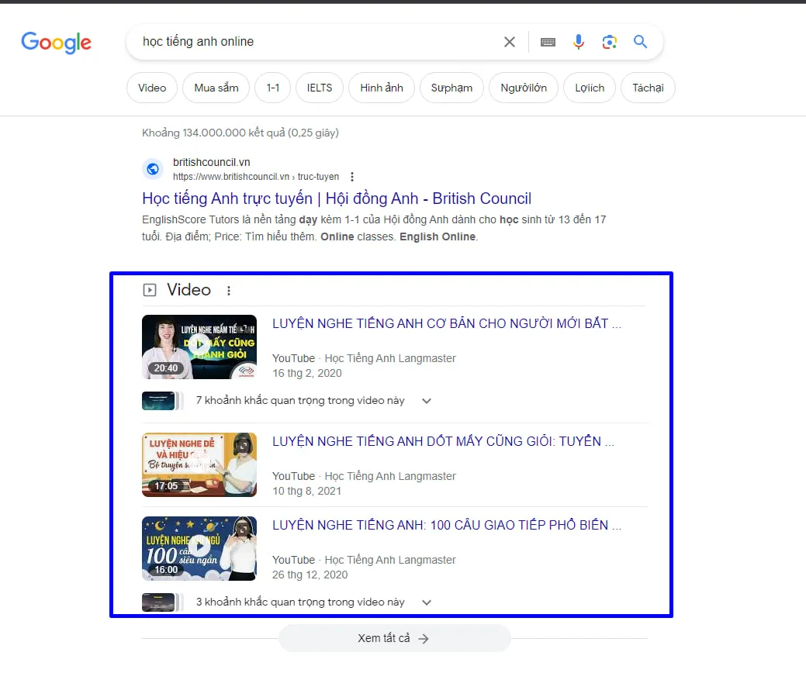806x680 pixels.
Task: Enable the IELTS search filter
Action: pyautogui.click(x=319, y=88)
